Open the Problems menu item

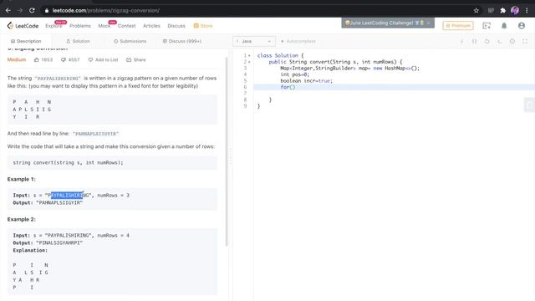(x=80, y=26)
